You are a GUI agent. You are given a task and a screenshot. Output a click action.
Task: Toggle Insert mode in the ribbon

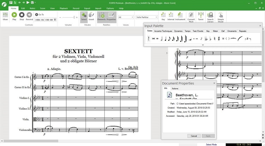(91, 16)
